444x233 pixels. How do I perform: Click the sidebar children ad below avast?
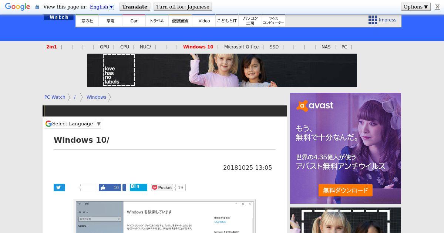pos(346,220)
